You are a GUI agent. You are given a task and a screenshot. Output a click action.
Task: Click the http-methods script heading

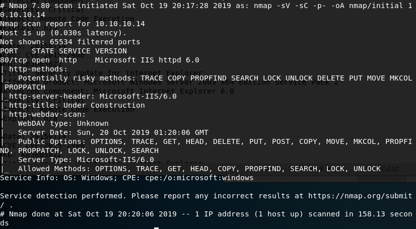tap(37, 69)
